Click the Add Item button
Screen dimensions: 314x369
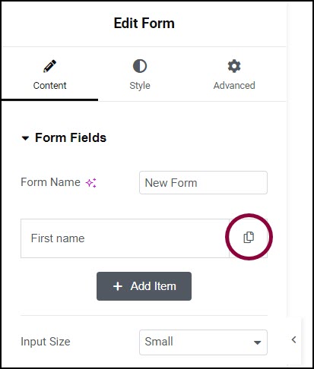point(144,286)
